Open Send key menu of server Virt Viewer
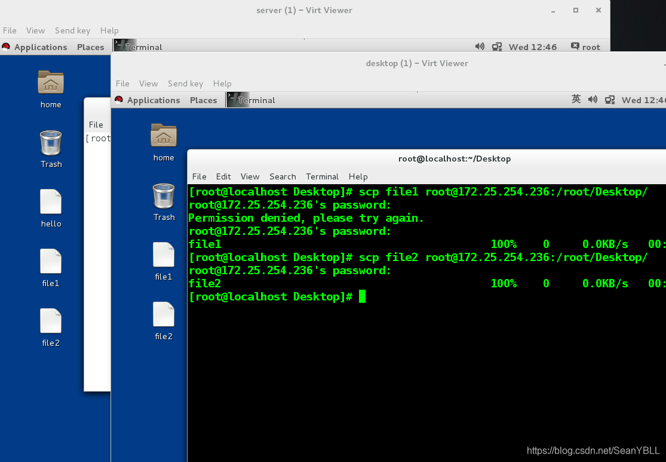The width and height of the screenshot is (666, 462). (x=72, y=30)
